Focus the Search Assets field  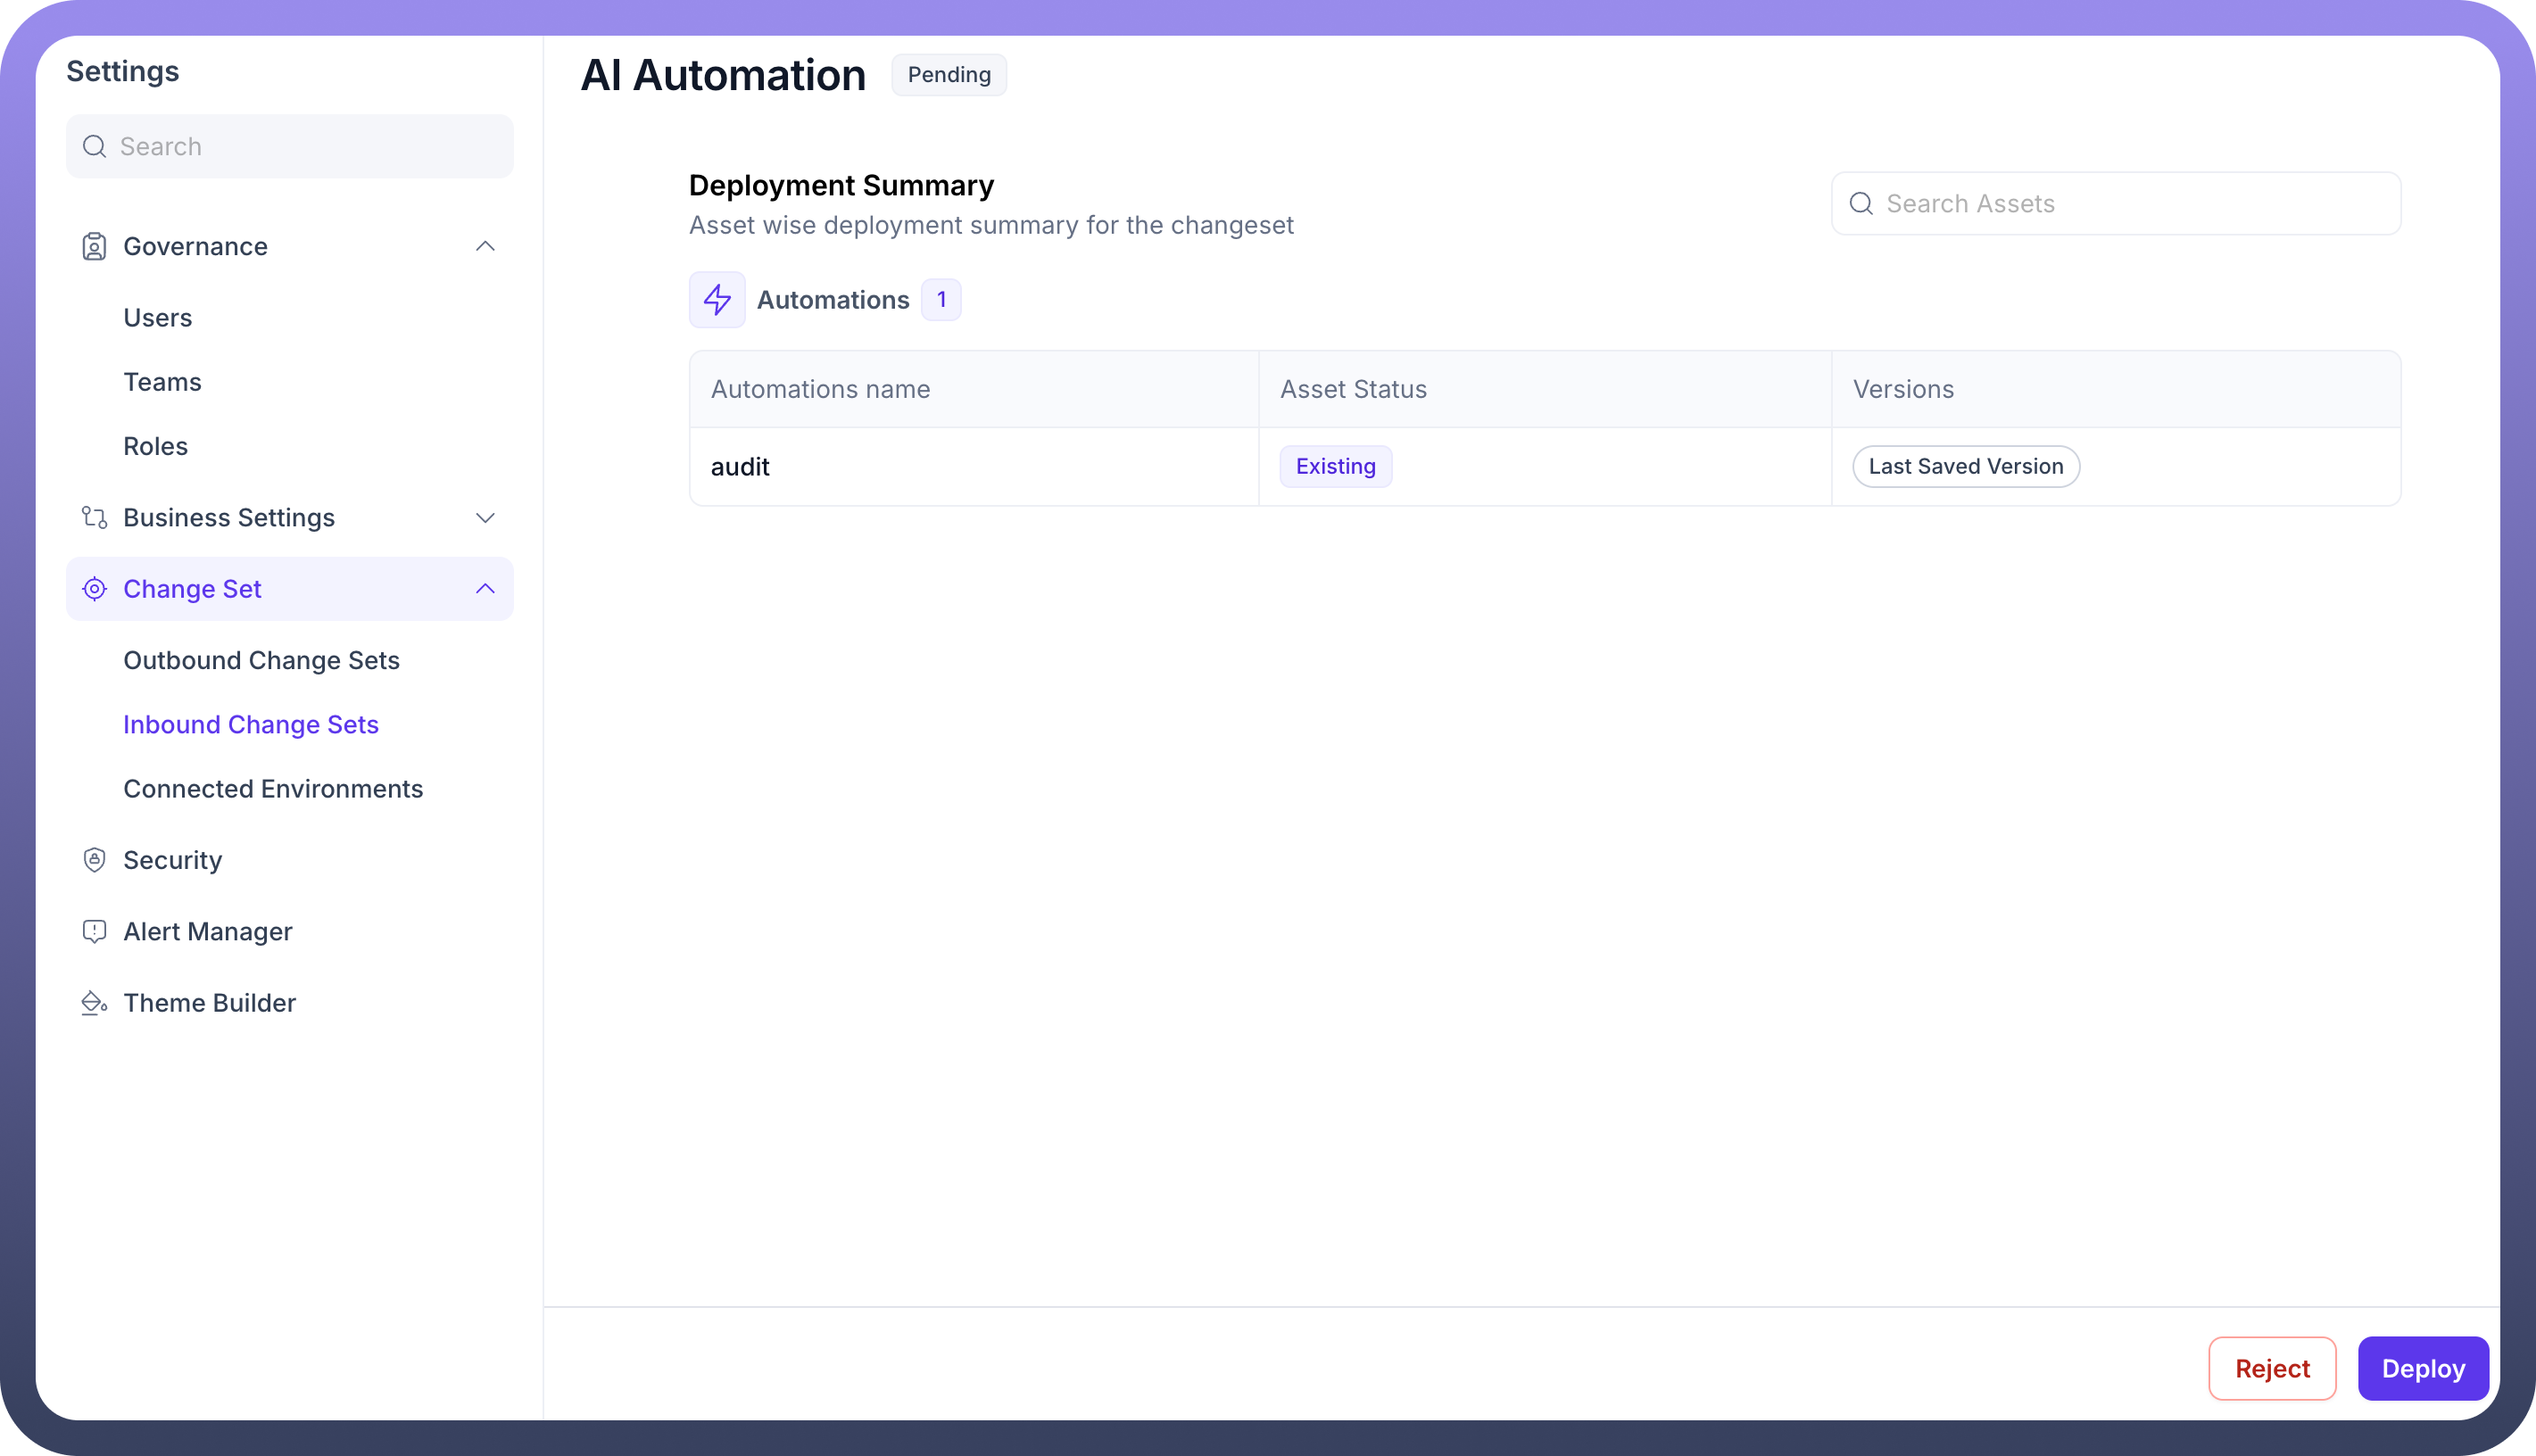(x=2130, y=204)
